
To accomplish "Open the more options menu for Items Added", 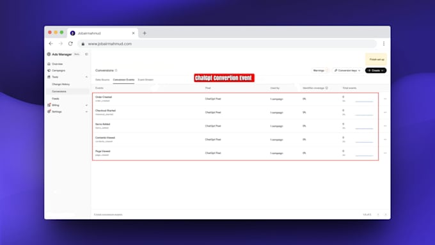I will point(385,126).
